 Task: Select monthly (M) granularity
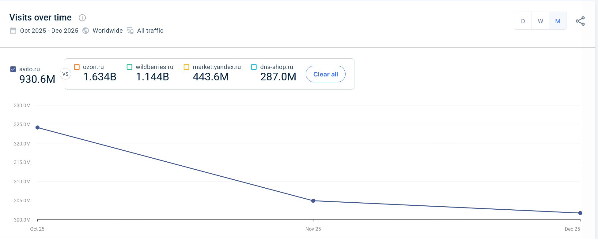558,21
